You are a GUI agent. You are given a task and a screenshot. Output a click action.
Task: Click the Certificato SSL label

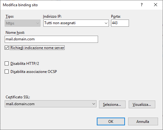[x=18, y=97]
